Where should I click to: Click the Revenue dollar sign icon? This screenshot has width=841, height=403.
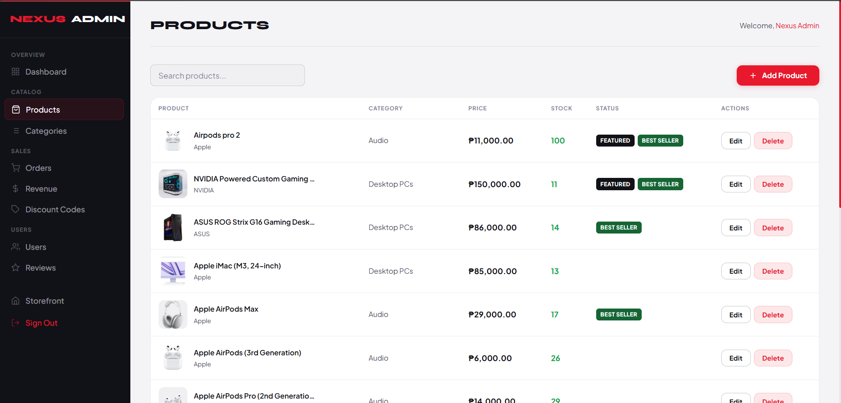pyautogui.click(x=15, y=188)
